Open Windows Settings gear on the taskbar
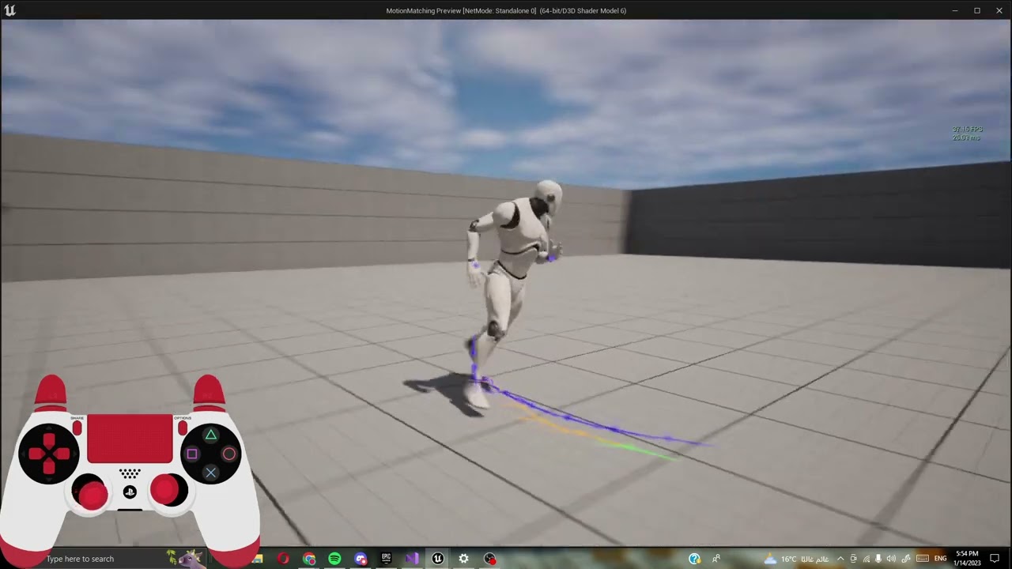The image size is (1012, 569). click(x=463, y=559)
